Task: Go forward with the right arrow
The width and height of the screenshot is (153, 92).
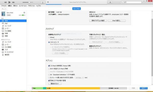Action: point(5,9)
